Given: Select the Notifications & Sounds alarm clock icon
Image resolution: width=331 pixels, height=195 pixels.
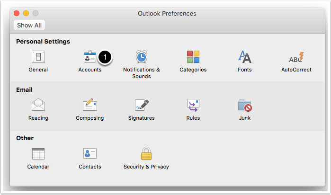Looking at the screenshot, I should pyautogui.click(x=141, y=58).
